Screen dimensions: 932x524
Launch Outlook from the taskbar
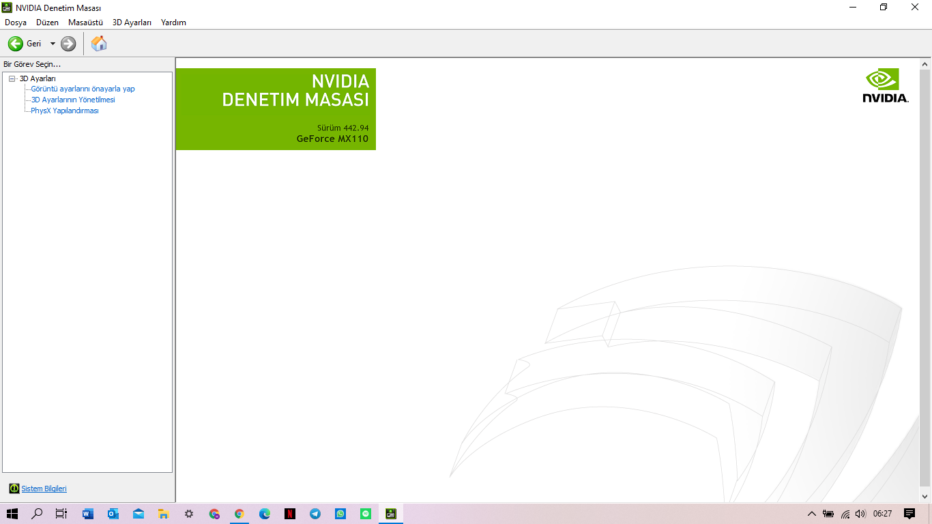coord(113,514)
